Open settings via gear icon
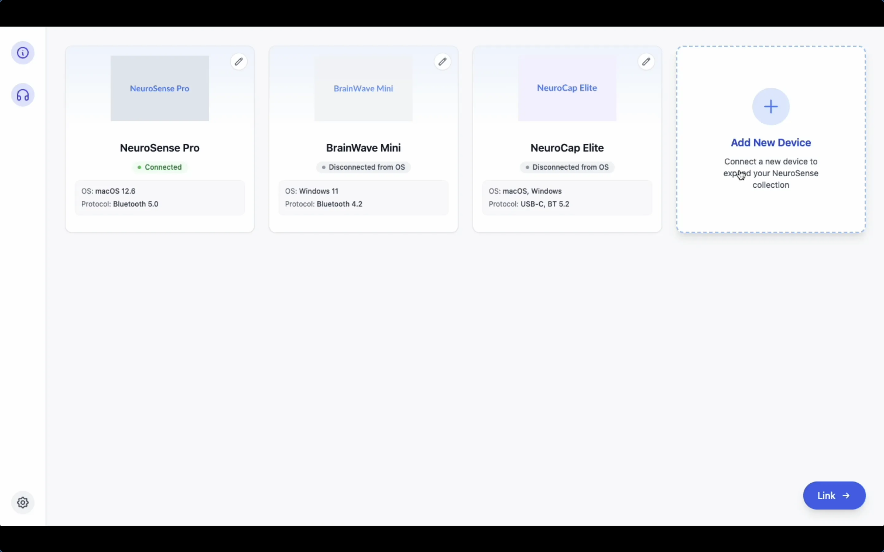 coord(23,502)
